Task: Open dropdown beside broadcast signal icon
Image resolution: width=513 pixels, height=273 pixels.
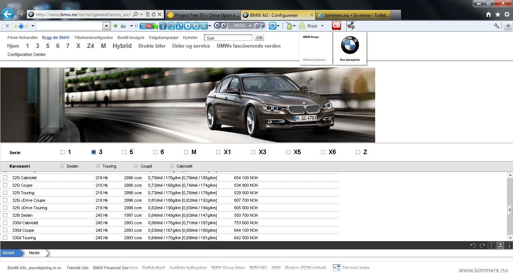Action: 33,26
